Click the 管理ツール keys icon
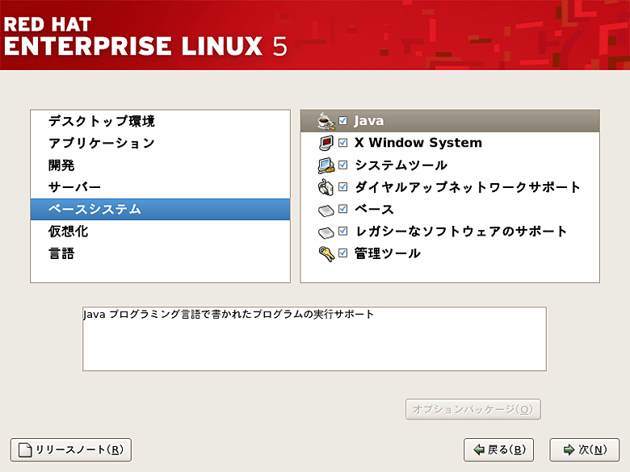The width and height of the screenshot is (630, 472). 325,254
